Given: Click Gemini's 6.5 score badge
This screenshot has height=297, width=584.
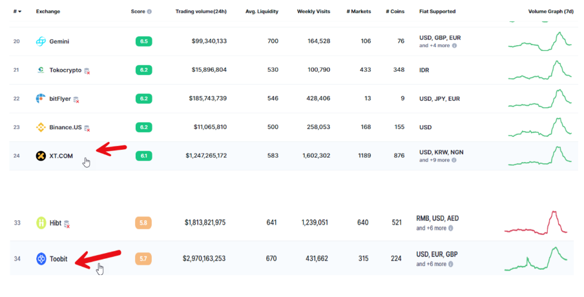Looking at the screenshot, I should tap(144, 41).
